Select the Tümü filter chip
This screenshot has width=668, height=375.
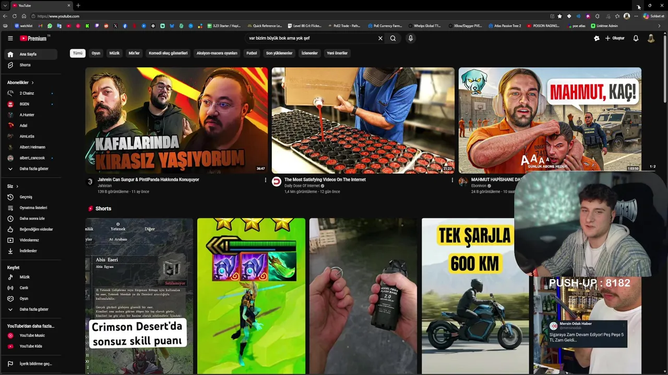point(78,53)
